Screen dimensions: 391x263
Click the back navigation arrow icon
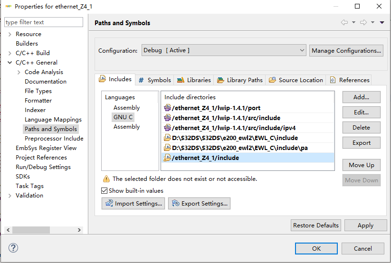(344, 23)
